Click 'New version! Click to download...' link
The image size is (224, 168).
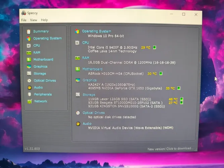pos(170,149)
